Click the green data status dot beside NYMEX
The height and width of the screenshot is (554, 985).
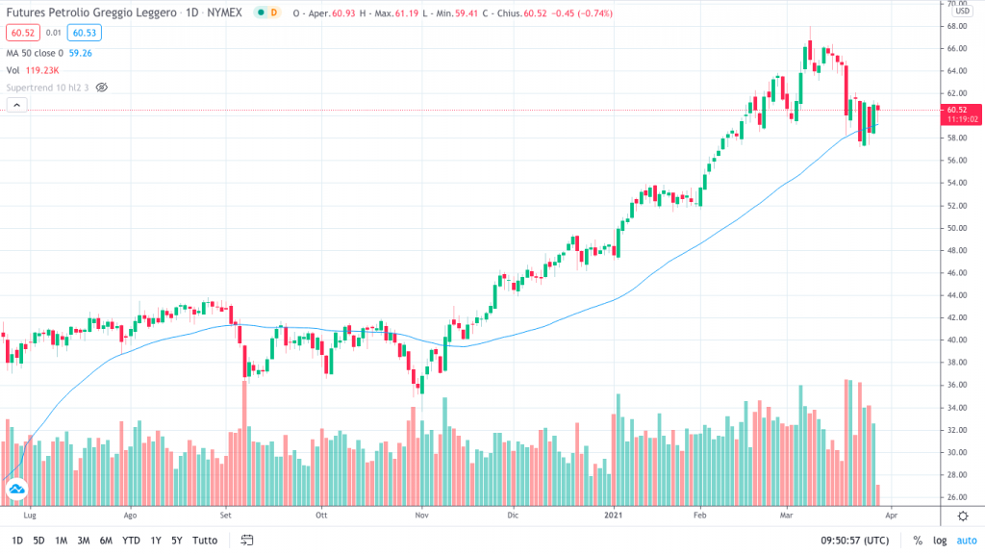pos(262,13)
